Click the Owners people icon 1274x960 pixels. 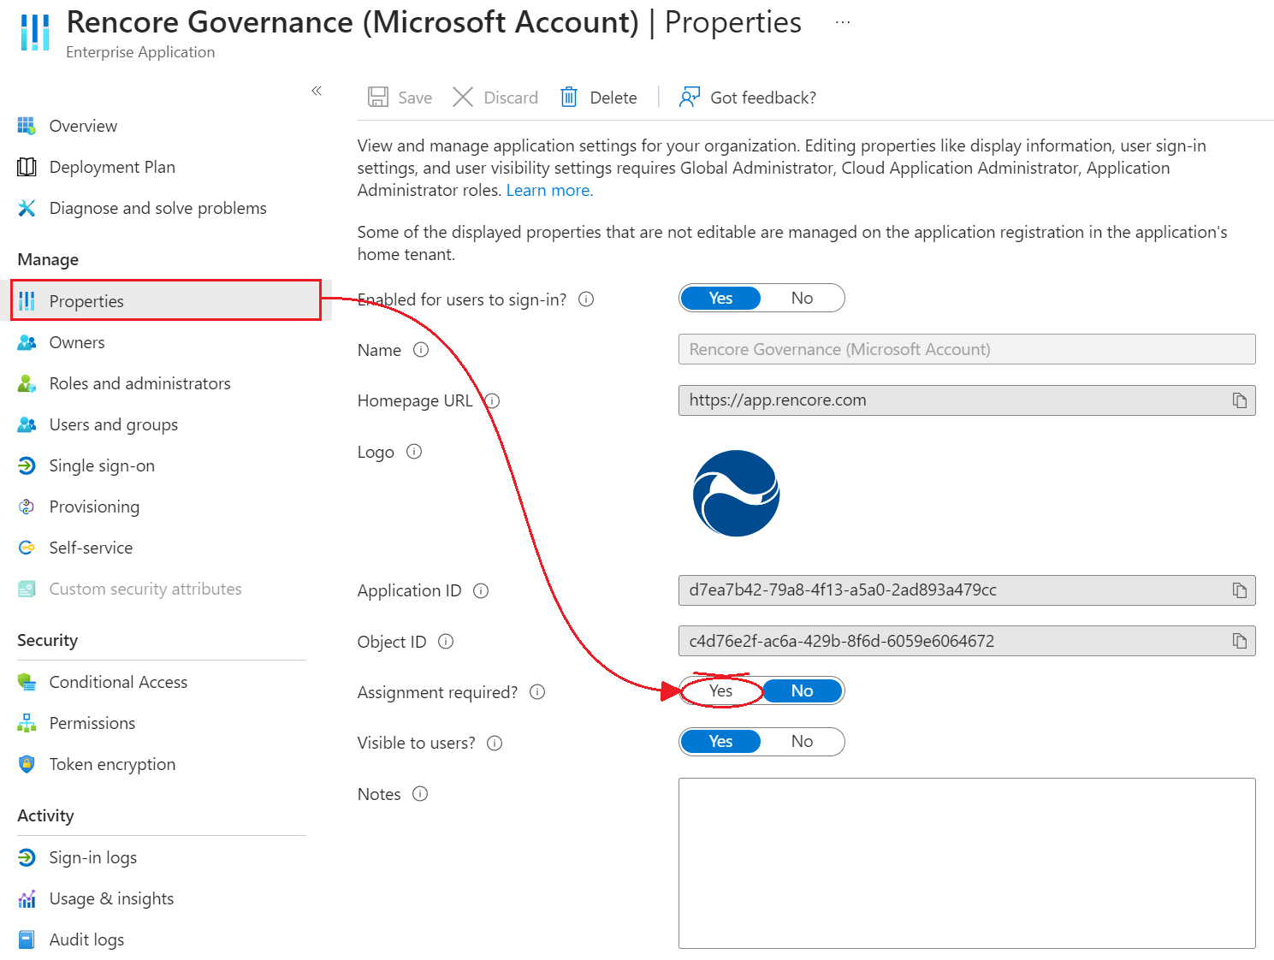pos(27,342)
